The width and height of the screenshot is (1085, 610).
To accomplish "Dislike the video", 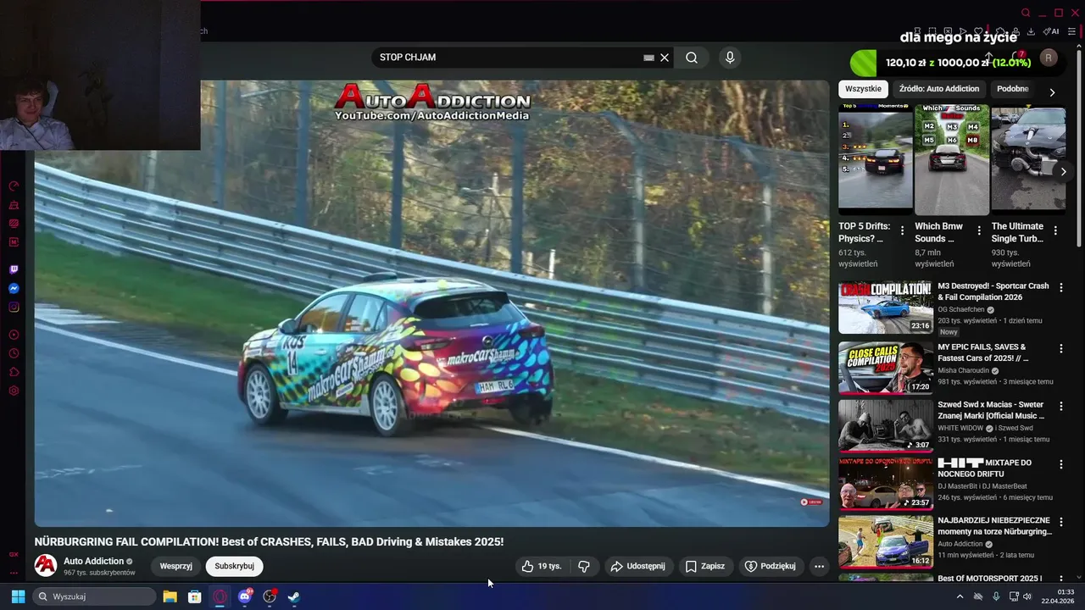I will (583, 566).
